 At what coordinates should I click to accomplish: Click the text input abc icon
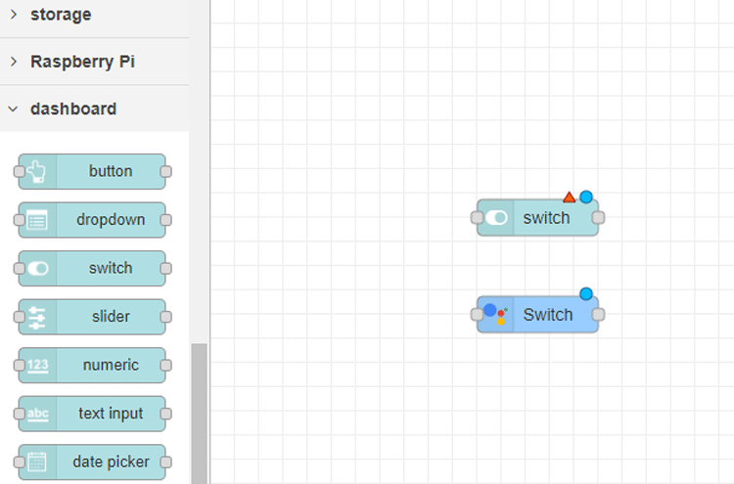[37, 414]
